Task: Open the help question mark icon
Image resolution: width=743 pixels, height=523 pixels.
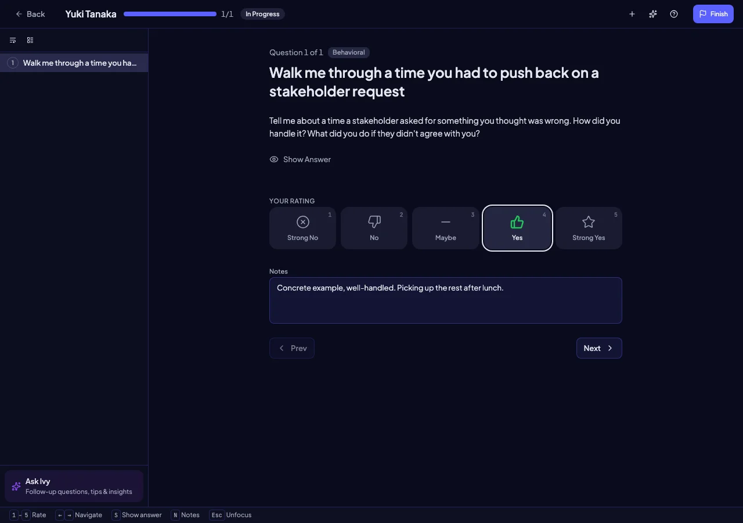Action: (674, 14)
